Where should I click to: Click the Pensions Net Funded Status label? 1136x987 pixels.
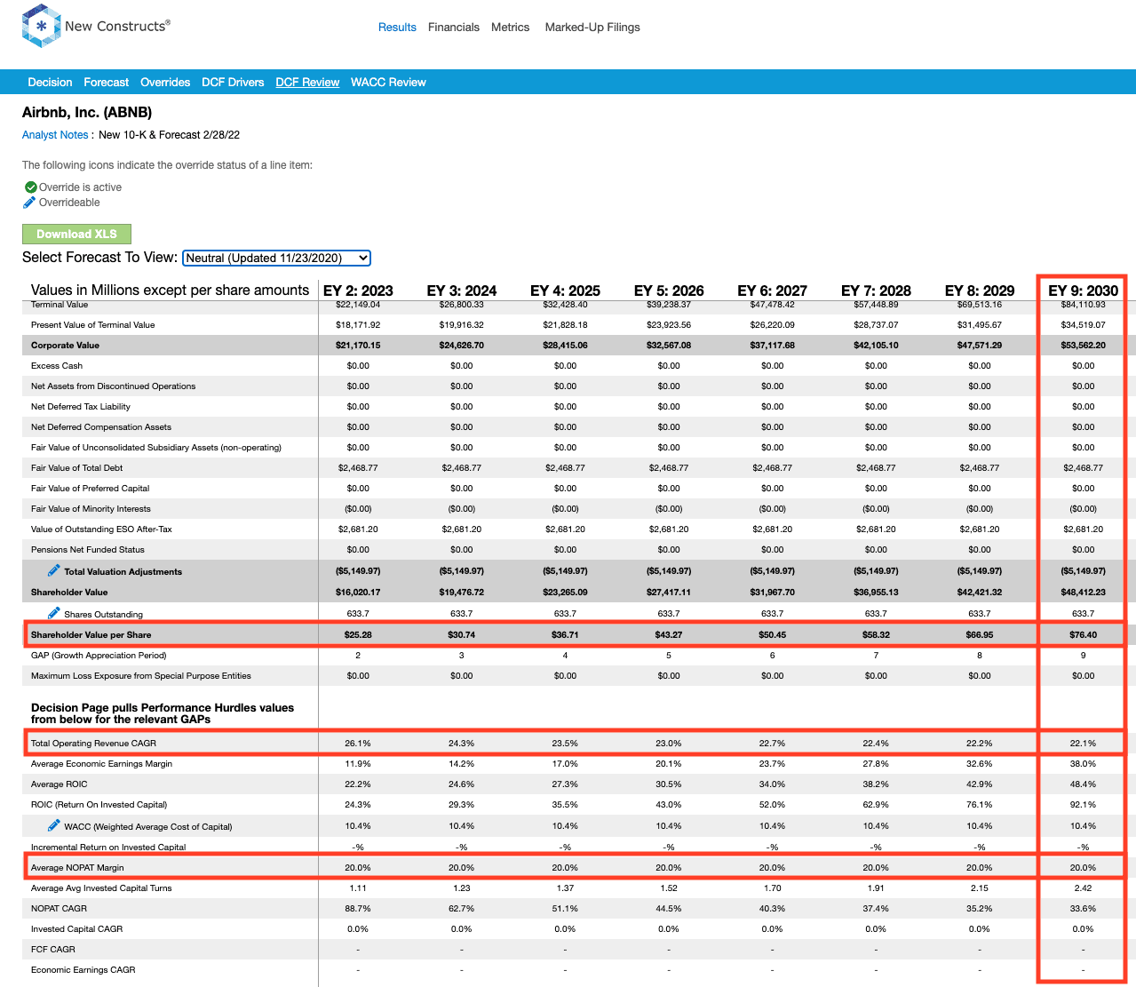point(88,550)
